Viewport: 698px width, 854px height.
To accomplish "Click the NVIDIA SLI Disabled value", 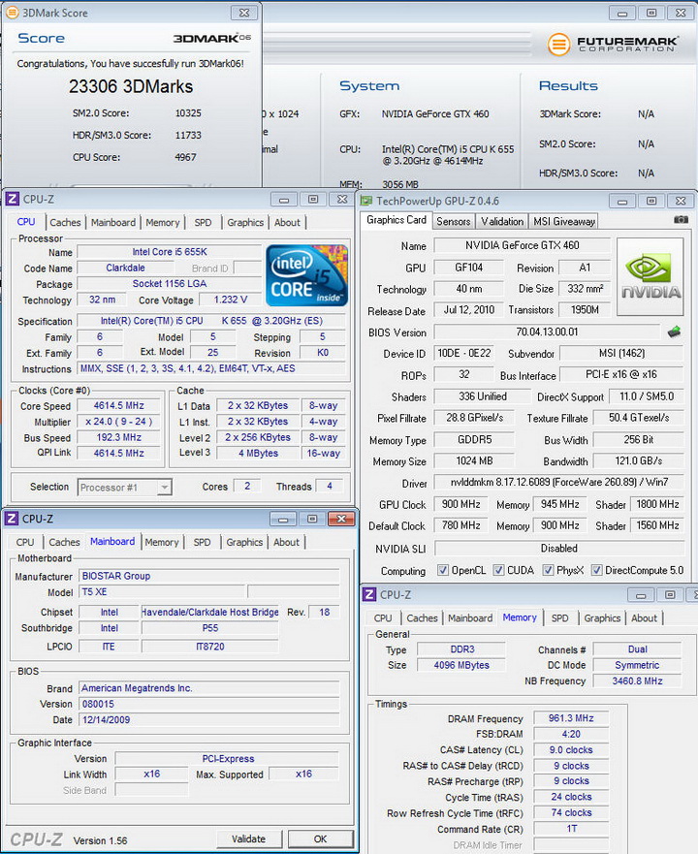I will click(x=559, y=548).
